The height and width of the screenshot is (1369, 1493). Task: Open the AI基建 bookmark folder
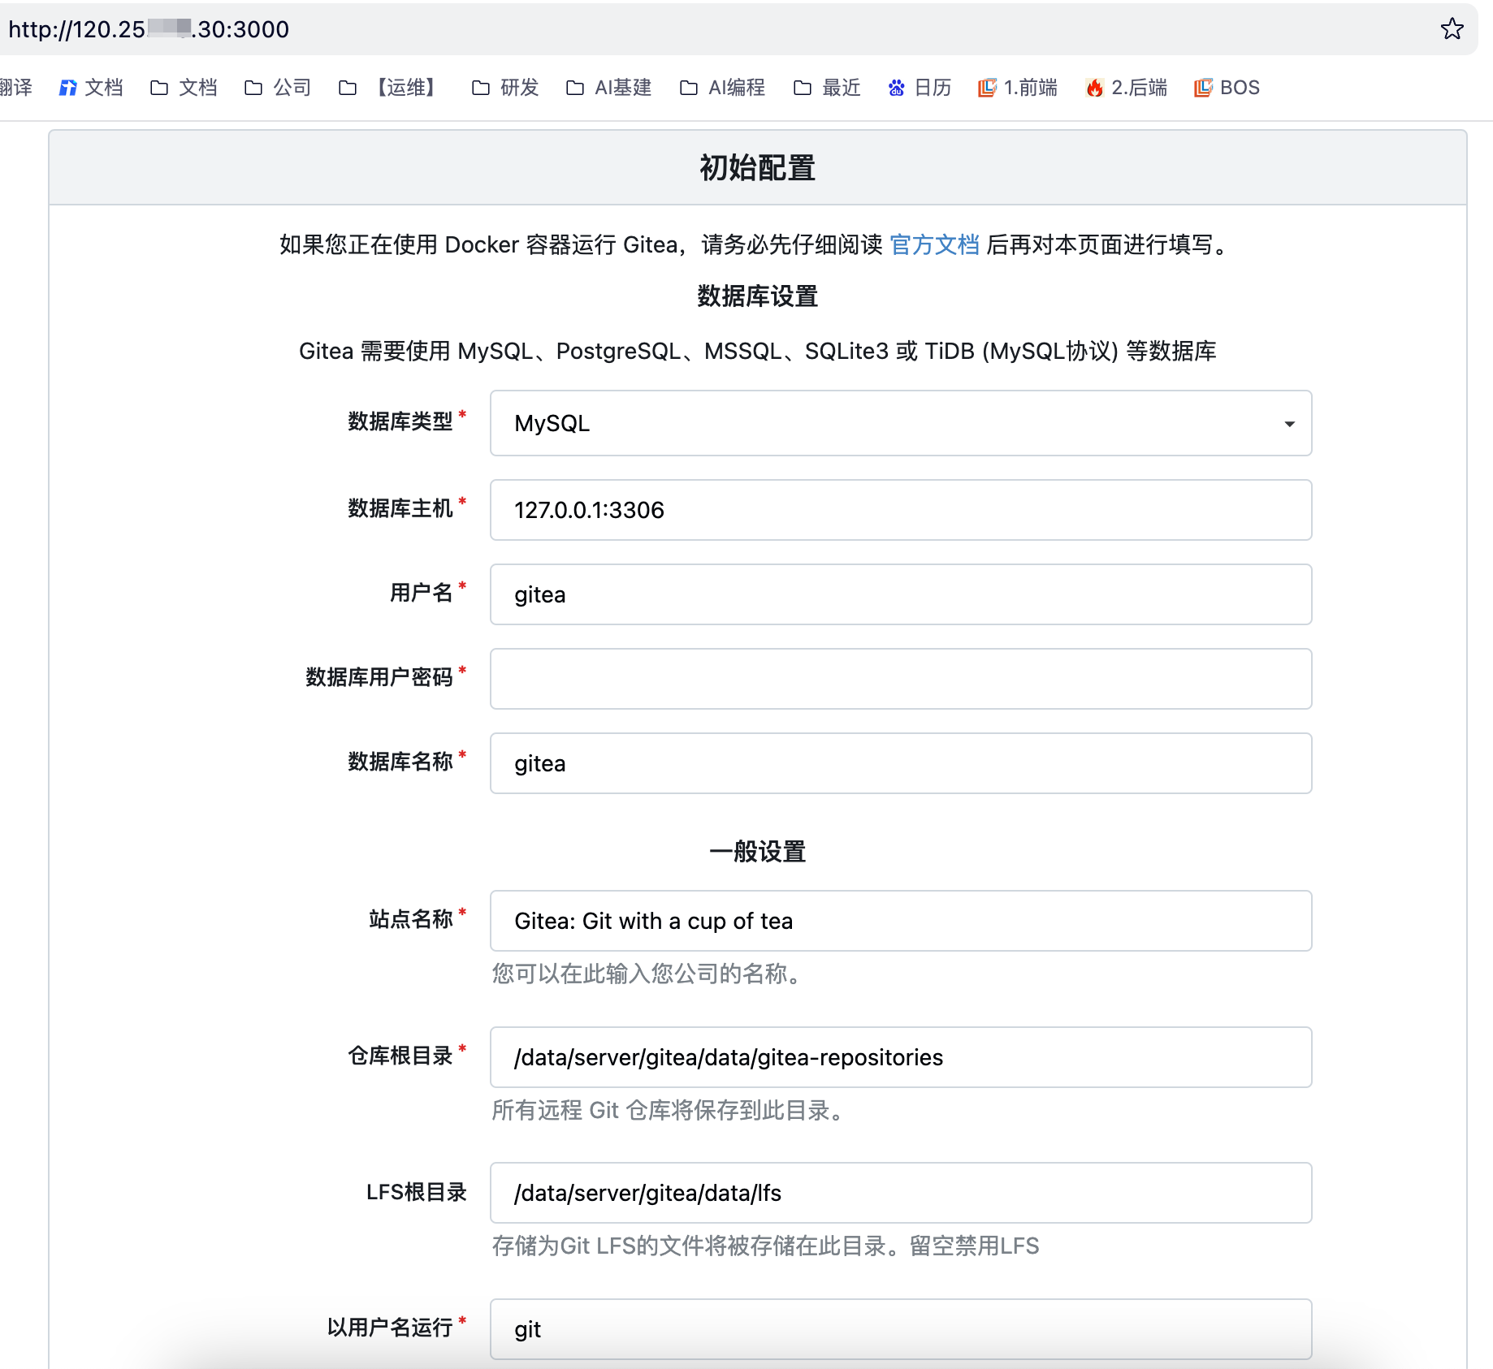[x=609, y=88]
